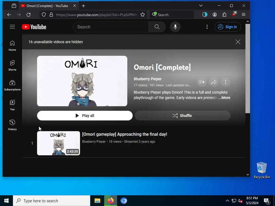275x206 pixels.
Task: Go to Home in the sidebar
Action: [12, 46]
